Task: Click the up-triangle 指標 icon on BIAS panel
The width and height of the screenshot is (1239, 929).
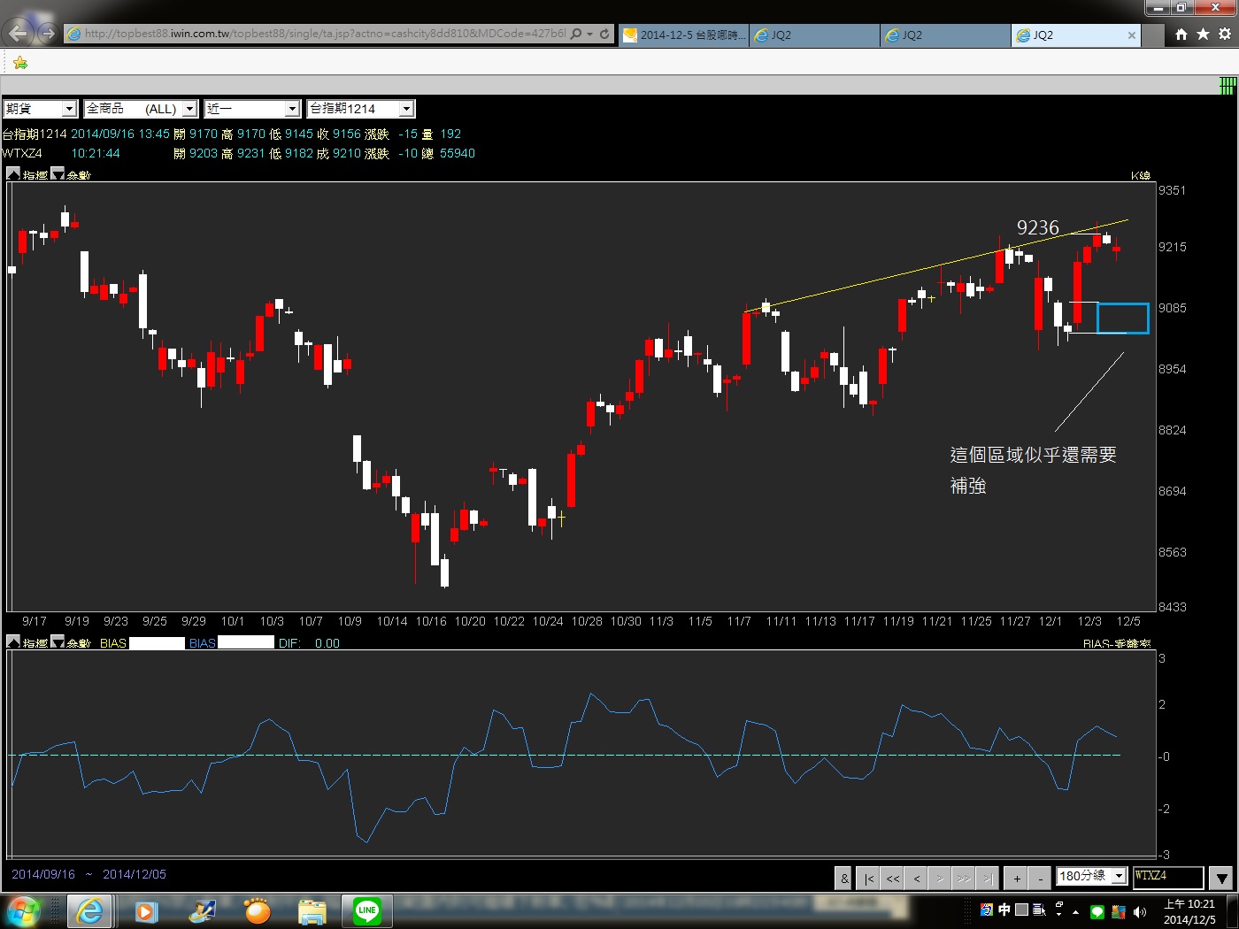Action: [13, 641]
